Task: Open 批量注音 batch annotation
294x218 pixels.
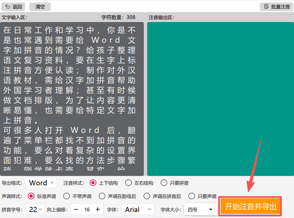Action: [x=277, y=7]
